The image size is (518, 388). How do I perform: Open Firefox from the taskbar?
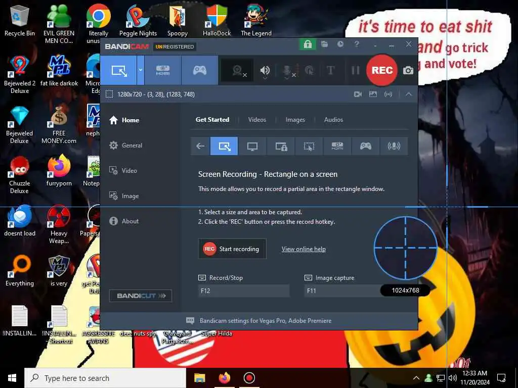(x=224, y=378)
